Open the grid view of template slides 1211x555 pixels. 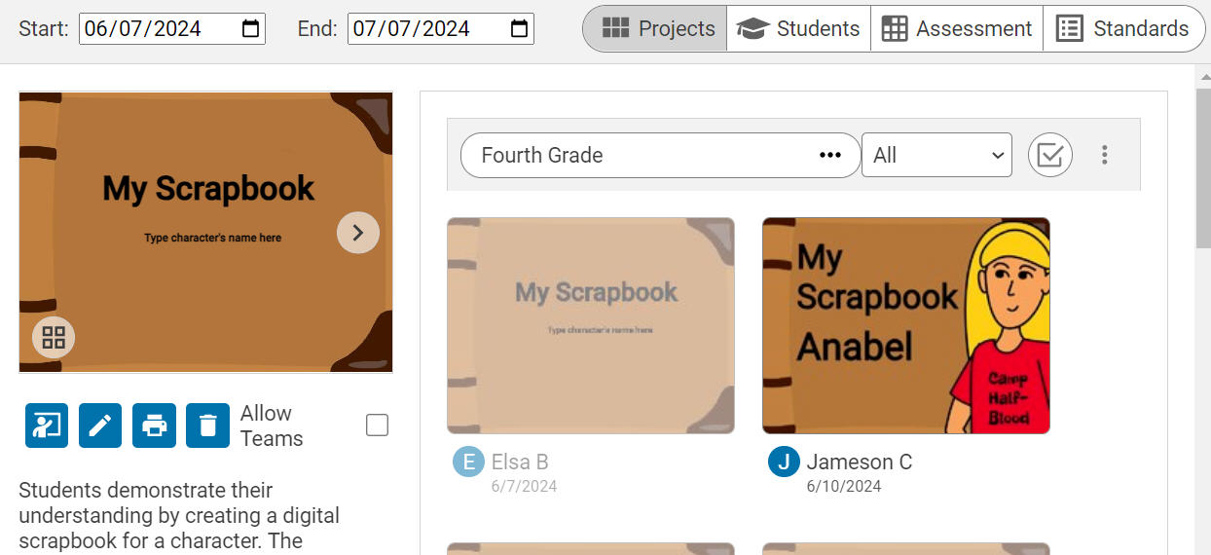54,338
